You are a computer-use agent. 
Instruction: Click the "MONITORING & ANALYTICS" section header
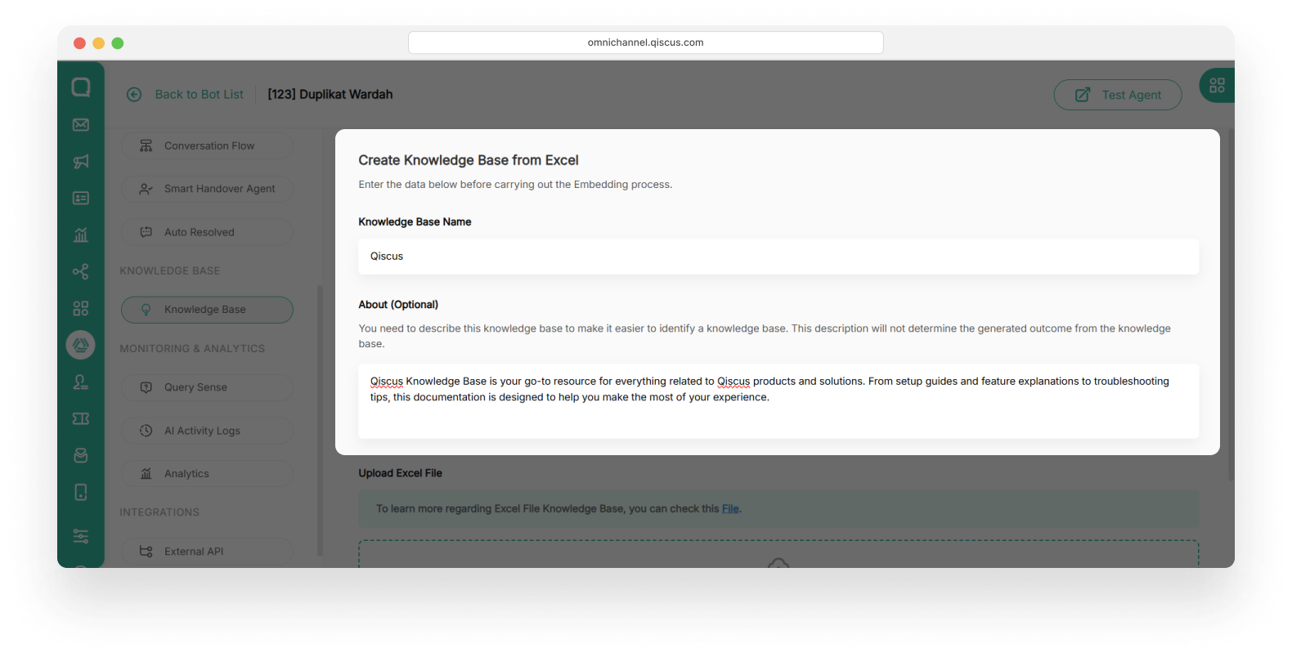tap(192, 349)
